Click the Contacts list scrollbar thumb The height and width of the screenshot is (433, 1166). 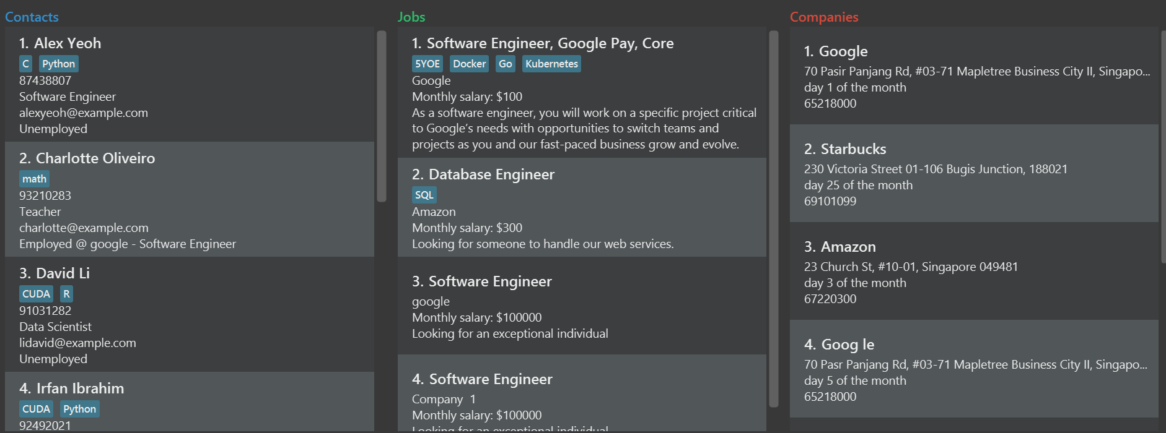coord(382,116)
